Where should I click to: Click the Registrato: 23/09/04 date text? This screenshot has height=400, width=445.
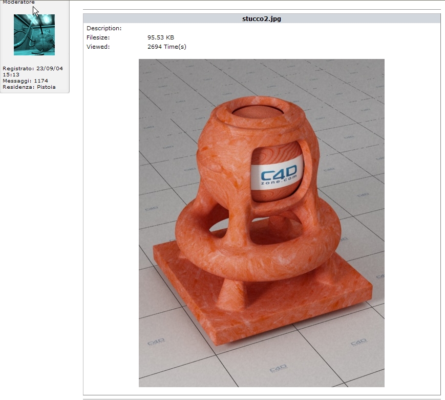click(x=33, y=71)
